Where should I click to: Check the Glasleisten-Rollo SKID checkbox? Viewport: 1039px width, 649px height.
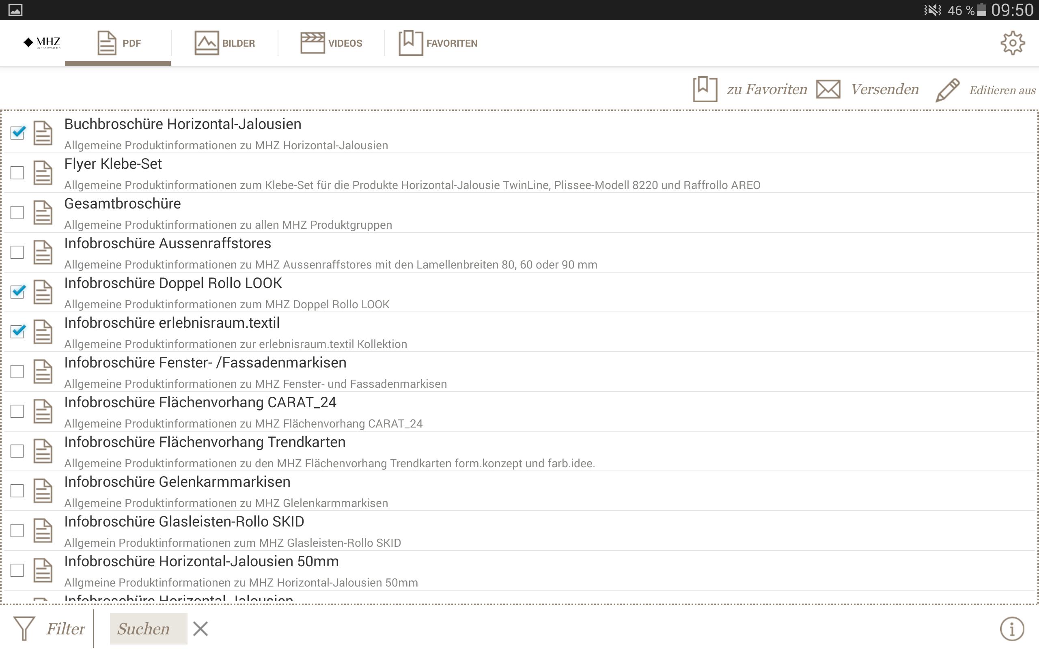pyautogui.click(x=17, y=531)
